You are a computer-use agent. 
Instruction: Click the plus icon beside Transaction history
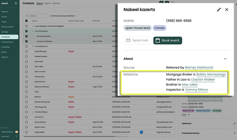pos(234,133)
